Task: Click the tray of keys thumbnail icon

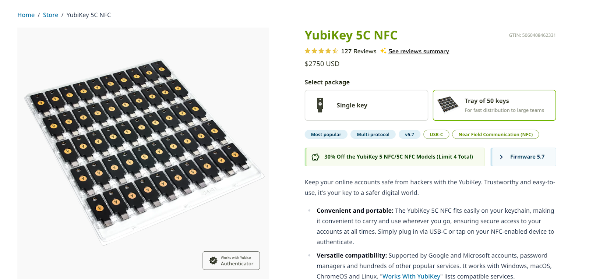Action: point(448,104)
